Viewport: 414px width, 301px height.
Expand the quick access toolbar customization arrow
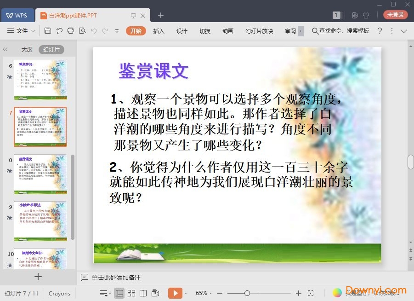[117, 31]
